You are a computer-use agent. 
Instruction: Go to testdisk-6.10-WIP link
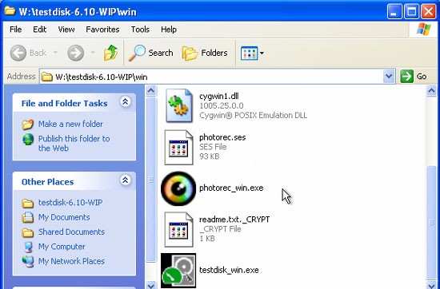(x=70, y=203)
